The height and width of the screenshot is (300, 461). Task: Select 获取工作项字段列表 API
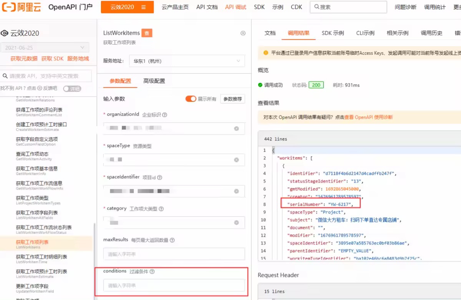click(36, 215)
